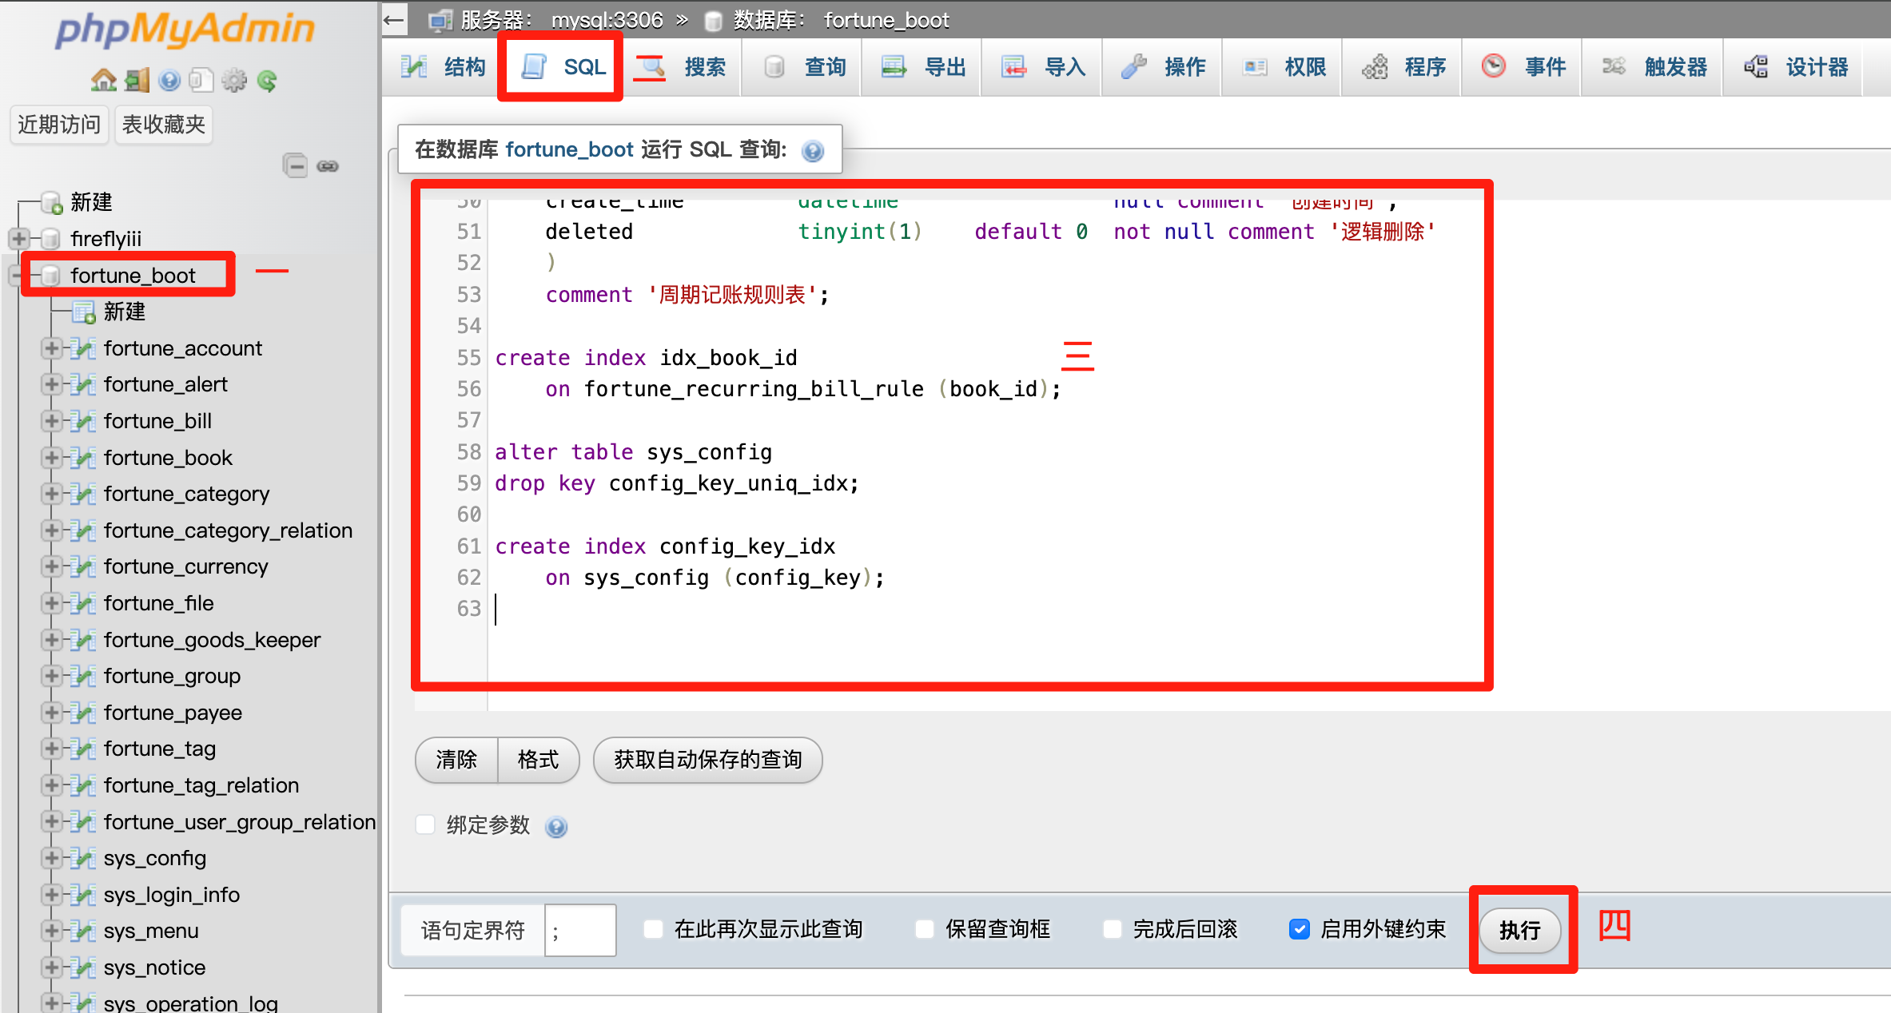Image resolution: width=1891 pixels, height=1013 pixels.
Task: Uncheck 启用外键约束 checkbox
Action: (x=1299, y=929)
